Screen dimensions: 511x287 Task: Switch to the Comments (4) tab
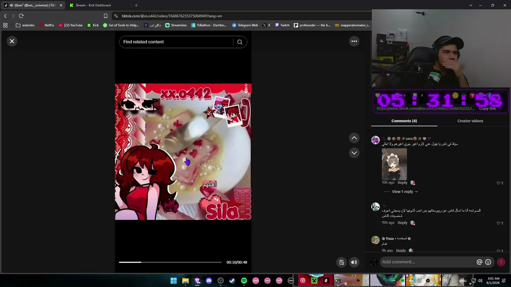(x=404, y=121)
